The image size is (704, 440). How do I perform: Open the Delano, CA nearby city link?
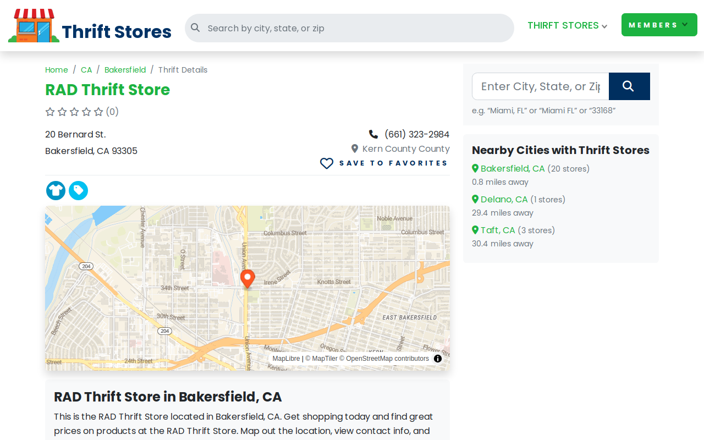click(x=504, y=199)
